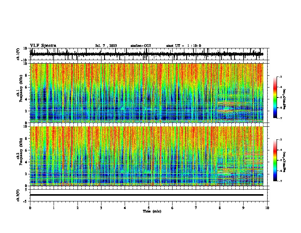Click the 'Time (min)' x-axis label
This screenshot has height=233, width=301.
pos(152,211)
